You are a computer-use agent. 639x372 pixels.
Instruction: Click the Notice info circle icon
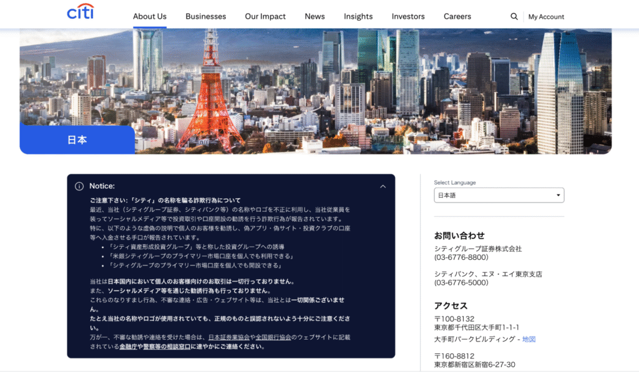pyautogui.click(x=79, y=186)
